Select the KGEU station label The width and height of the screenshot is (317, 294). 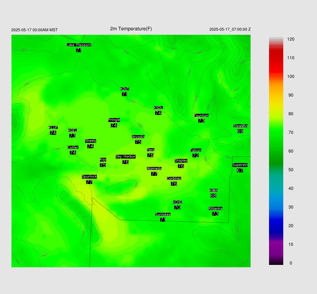tap(72, 130)
